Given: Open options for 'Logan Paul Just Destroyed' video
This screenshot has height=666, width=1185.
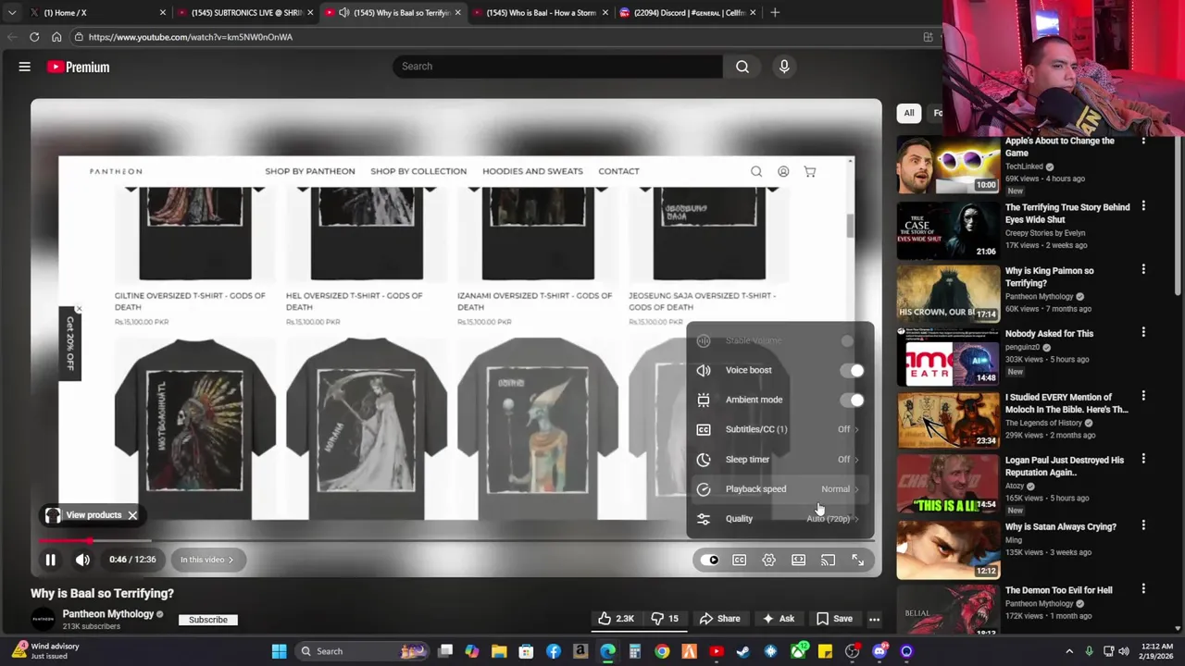Looking at the screenshot, I should (1143, 459).
